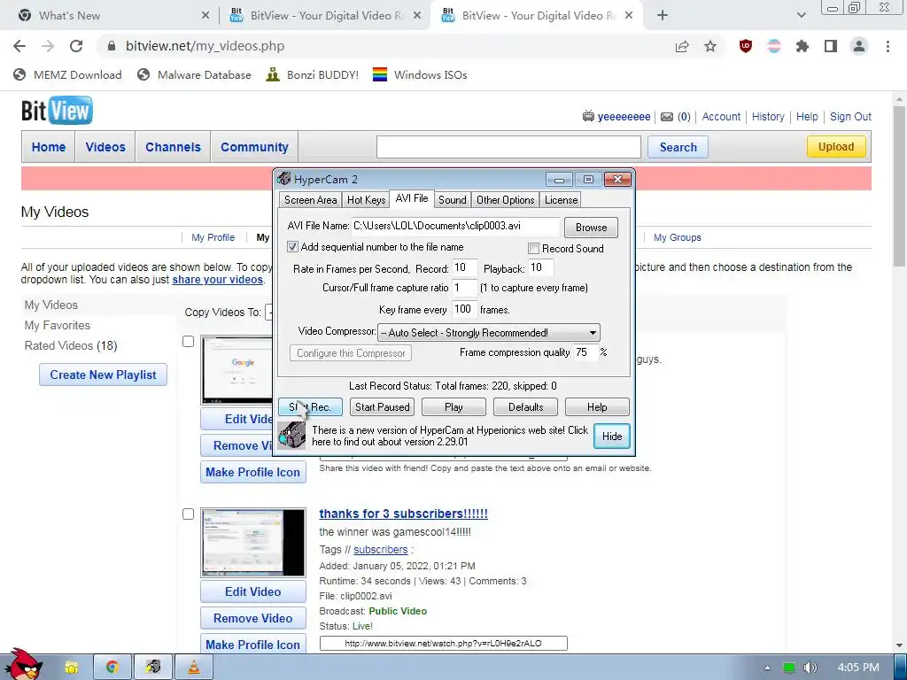The height and width of the screenshot is (680, 907).
Task: Click Browse for the AVI file name
Action: (591, 228)
